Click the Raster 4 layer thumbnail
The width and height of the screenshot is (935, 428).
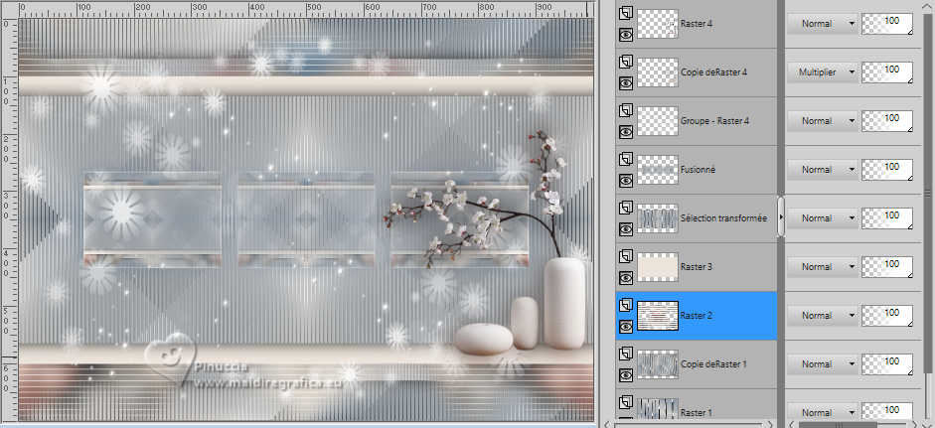click(658, 24)
